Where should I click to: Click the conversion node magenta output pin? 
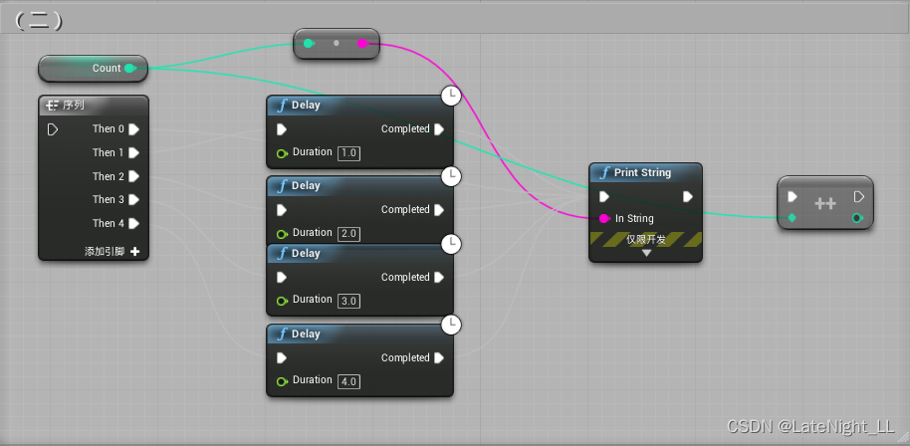click(362, 44)
